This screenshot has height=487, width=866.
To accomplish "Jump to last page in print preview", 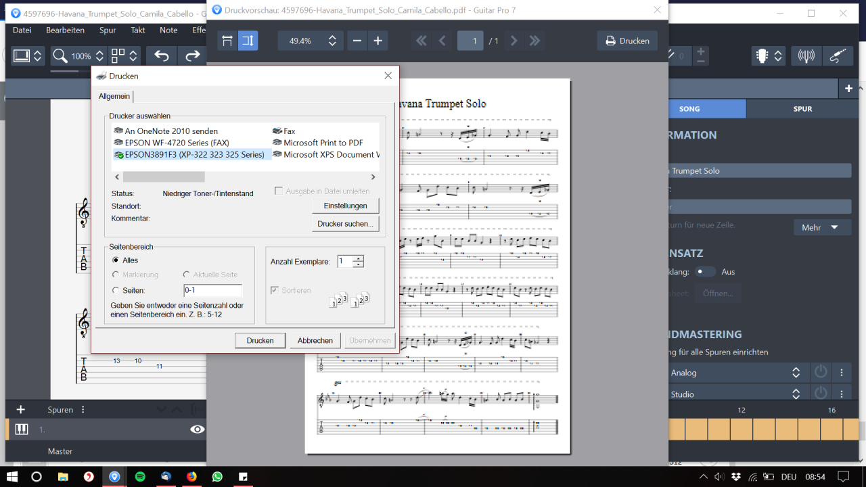I will click(534, 41).
